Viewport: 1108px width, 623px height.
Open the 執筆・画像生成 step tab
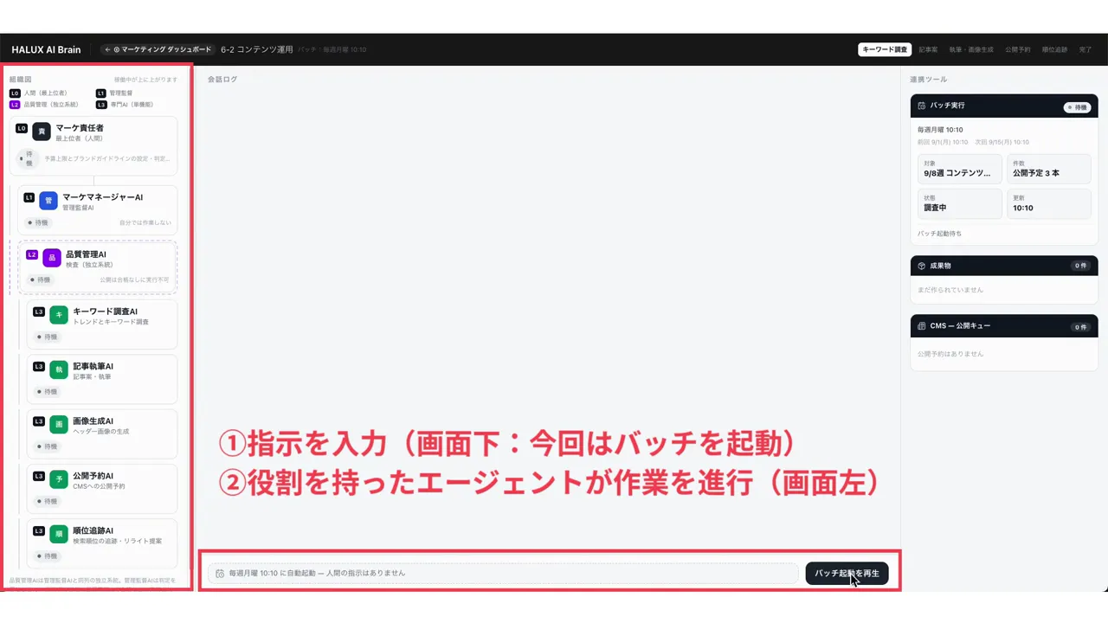tap(971, 49)
